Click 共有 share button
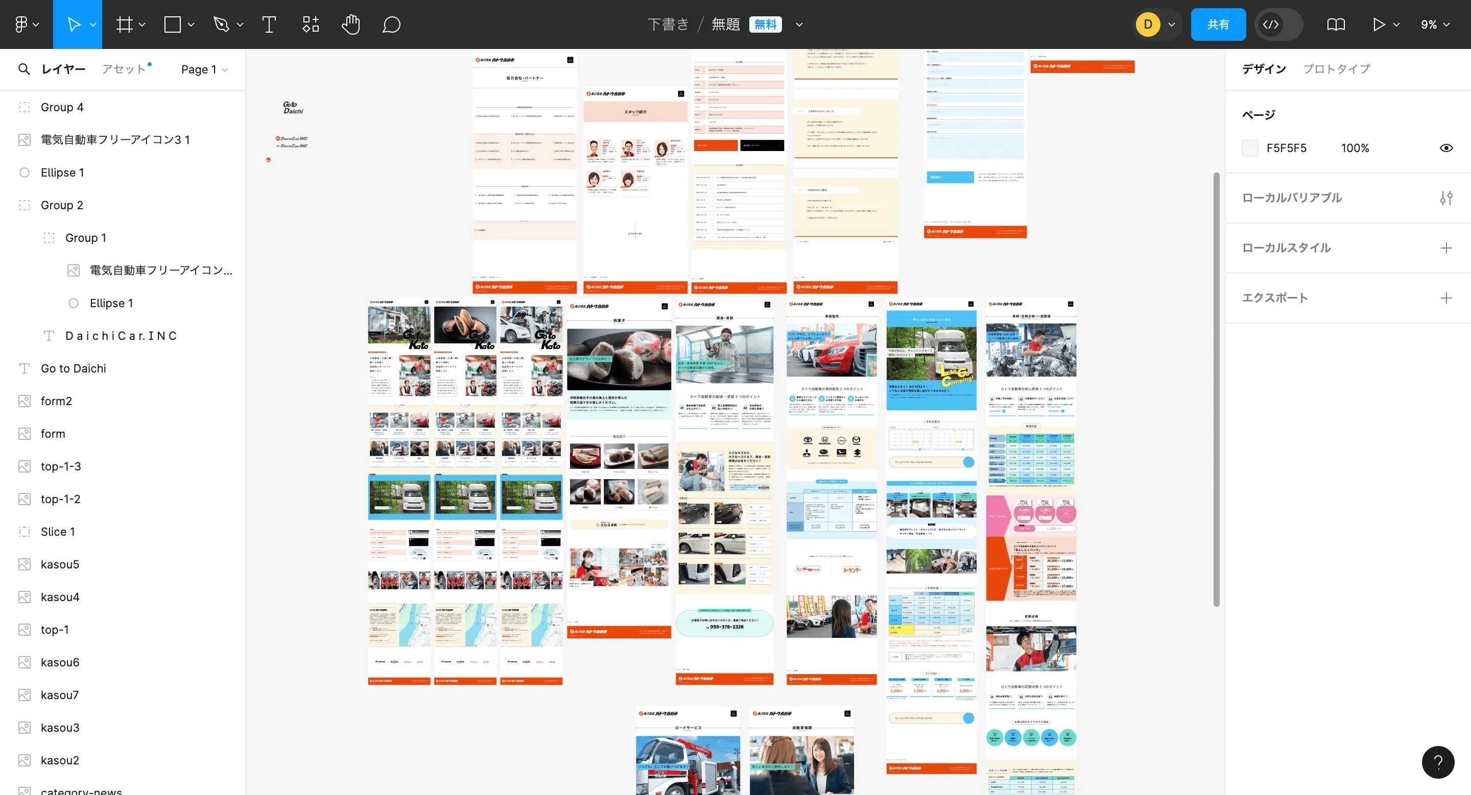Screen dimensions: 1471x795 (1218, 23)
